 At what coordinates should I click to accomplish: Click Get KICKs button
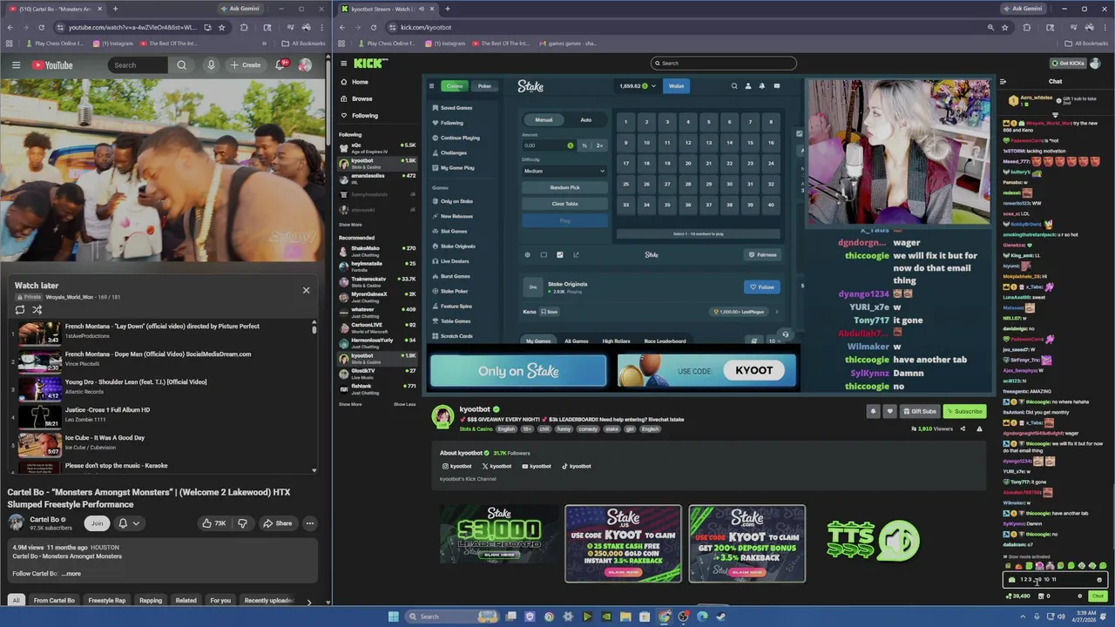1068,63
